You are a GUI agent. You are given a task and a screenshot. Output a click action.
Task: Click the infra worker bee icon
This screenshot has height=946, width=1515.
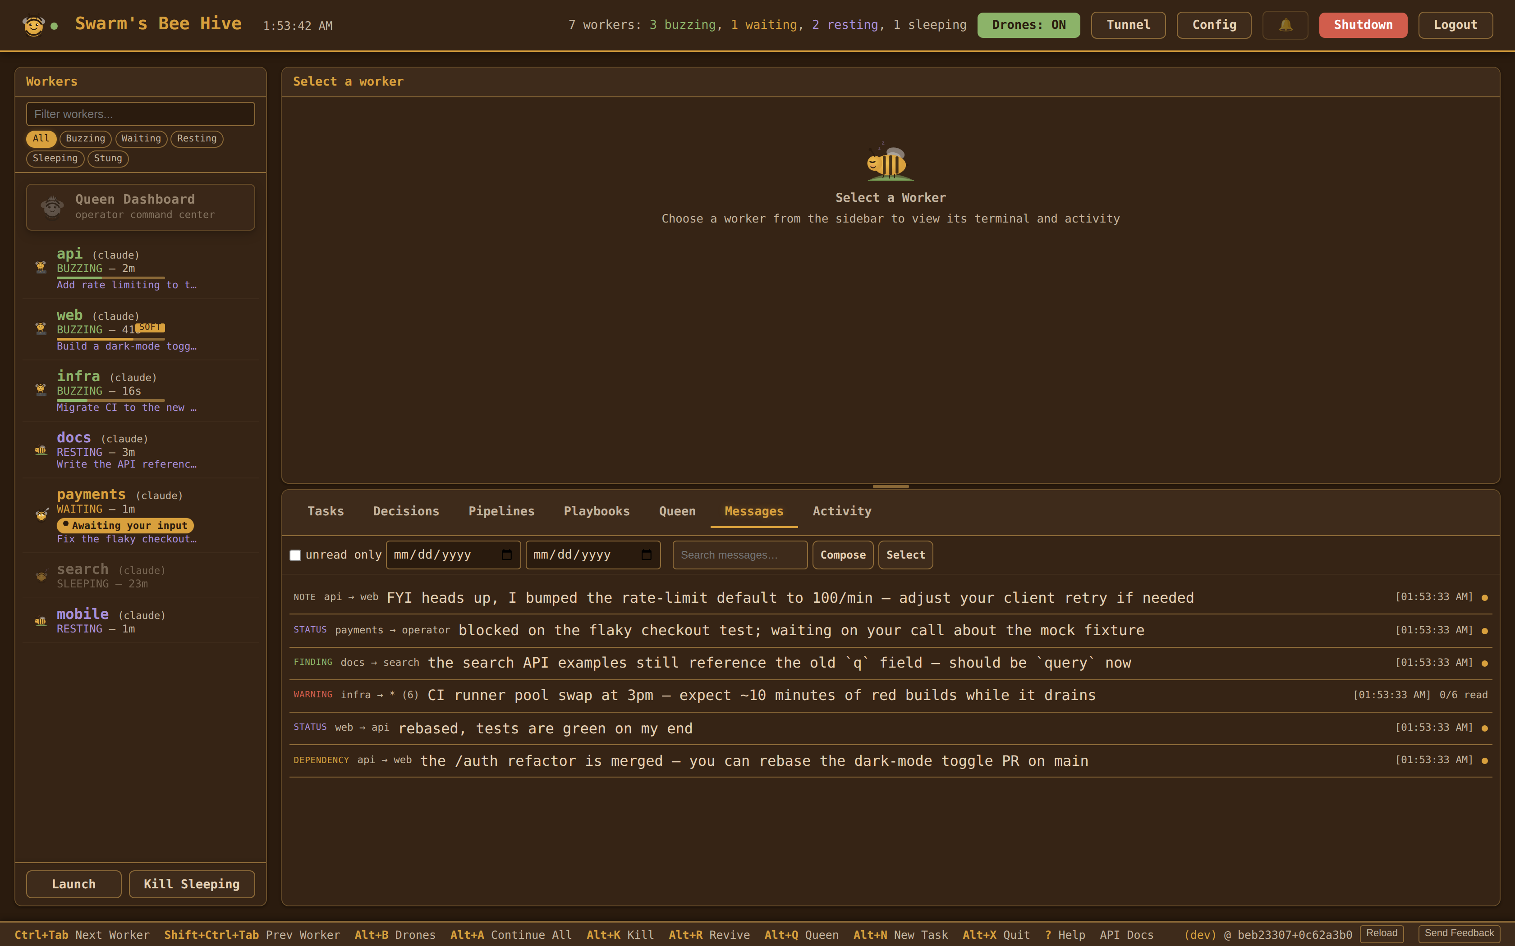tap(41, 390)
